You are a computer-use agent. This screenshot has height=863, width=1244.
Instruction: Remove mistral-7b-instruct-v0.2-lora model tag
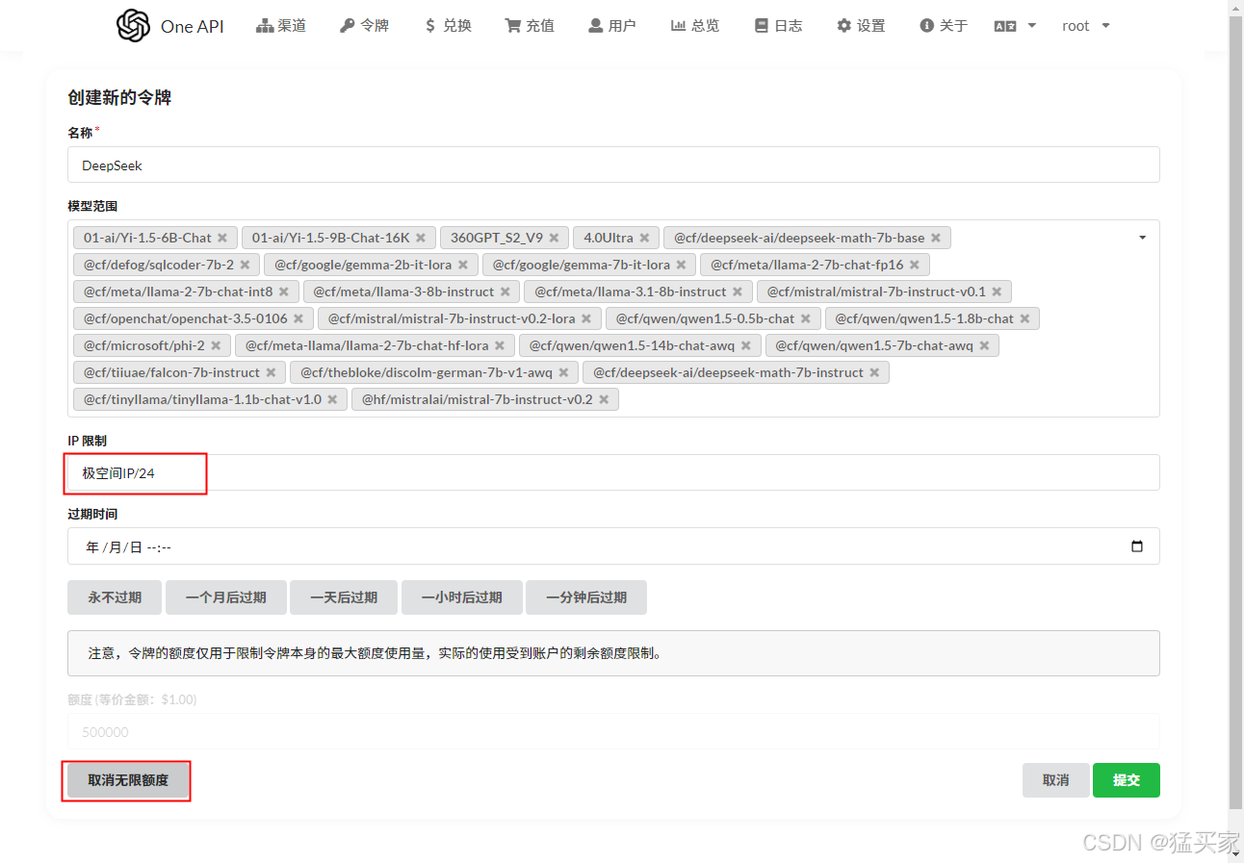(x=586, y=318)
